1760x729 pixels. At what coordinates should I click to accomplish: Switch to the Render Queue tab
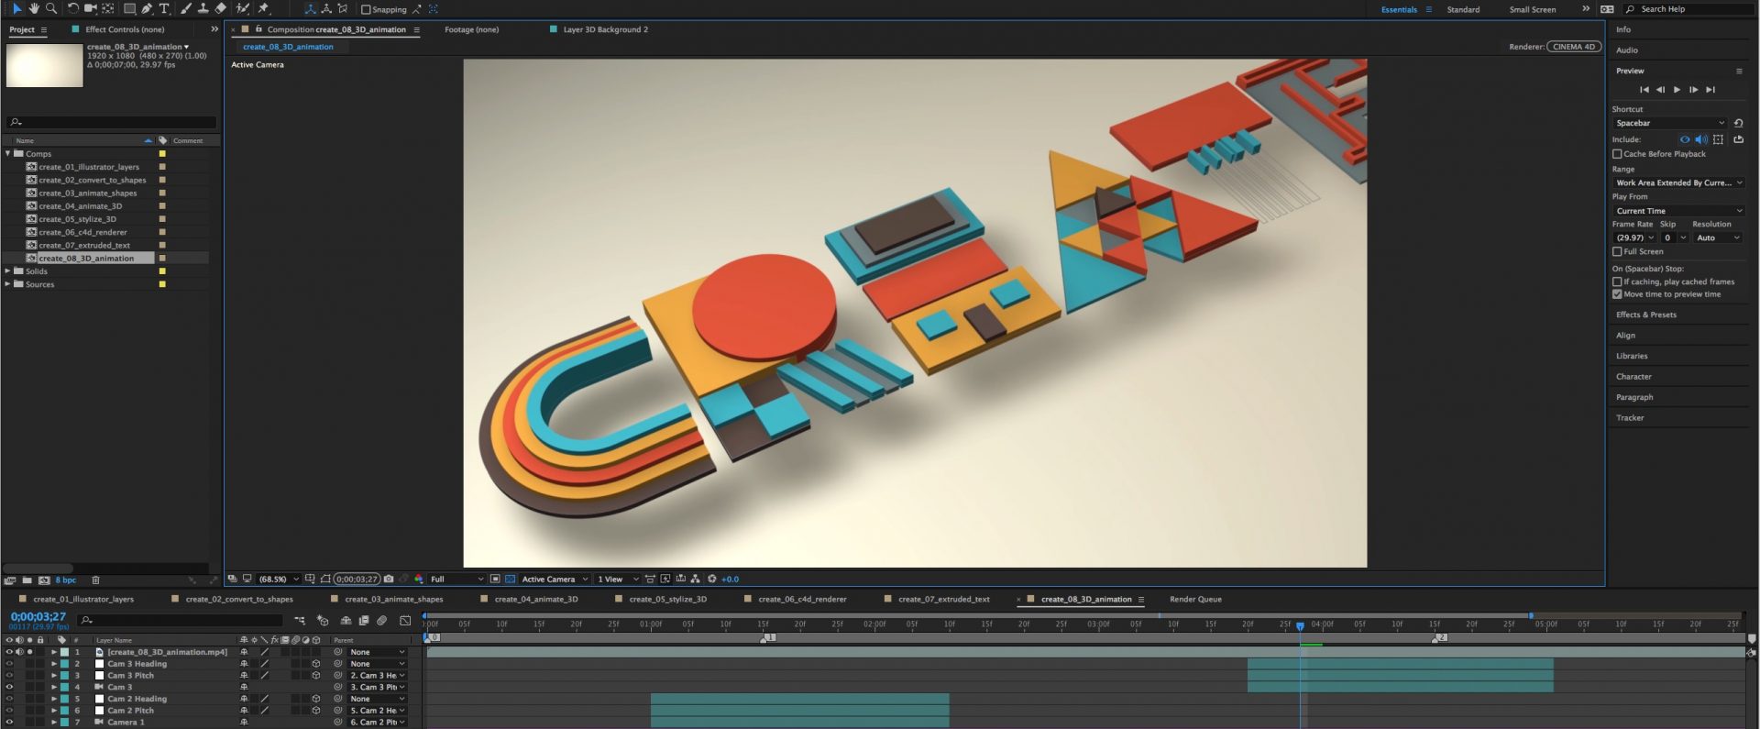(1195, 599)
